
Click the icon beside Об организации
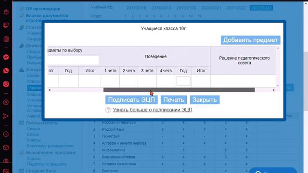point(22,9)
